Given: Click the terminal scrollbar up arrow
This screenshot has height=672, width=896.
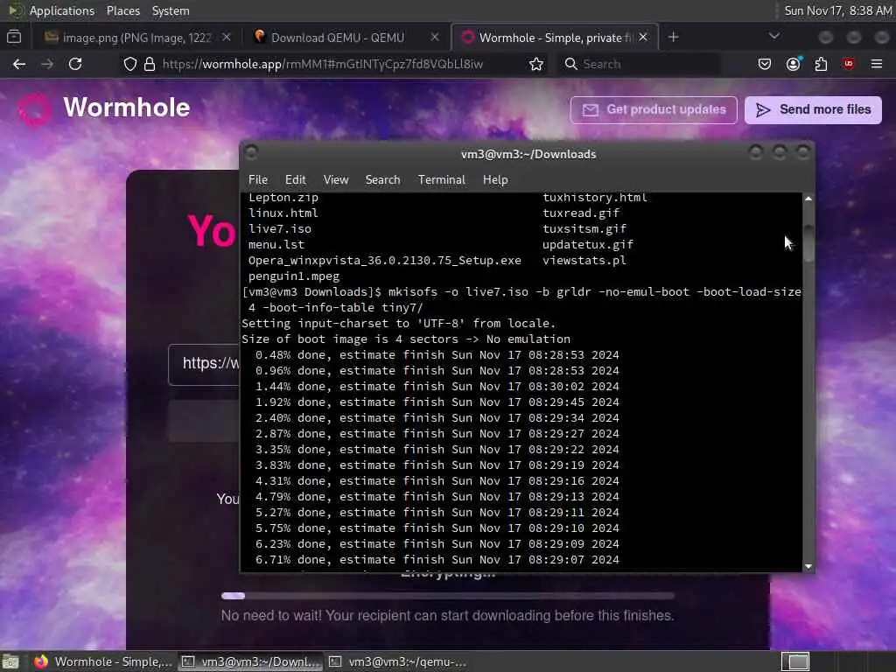Looking at the screenshot, I should 808,199.
